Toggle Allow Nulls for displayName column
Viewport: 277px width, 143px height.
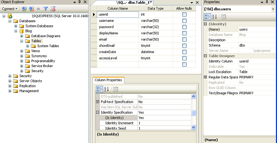click(184, 33)
